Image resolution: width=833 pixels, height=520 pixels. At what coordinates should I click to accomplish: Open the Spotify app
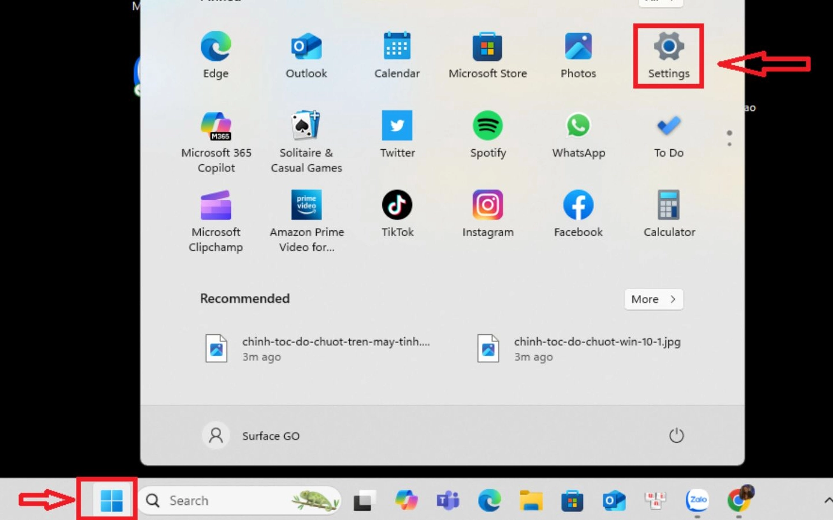(488, 133)
